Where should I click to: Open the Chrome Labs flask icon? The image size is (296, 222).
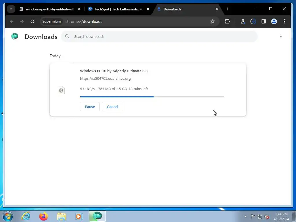point(243,21)
